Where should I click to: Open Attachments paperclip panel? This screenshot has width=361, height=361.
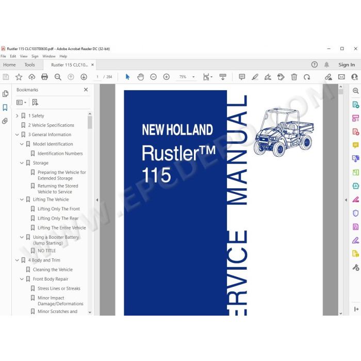(5, 121)
